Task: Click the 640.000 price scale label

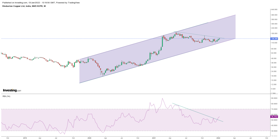Action: (274, 10)
